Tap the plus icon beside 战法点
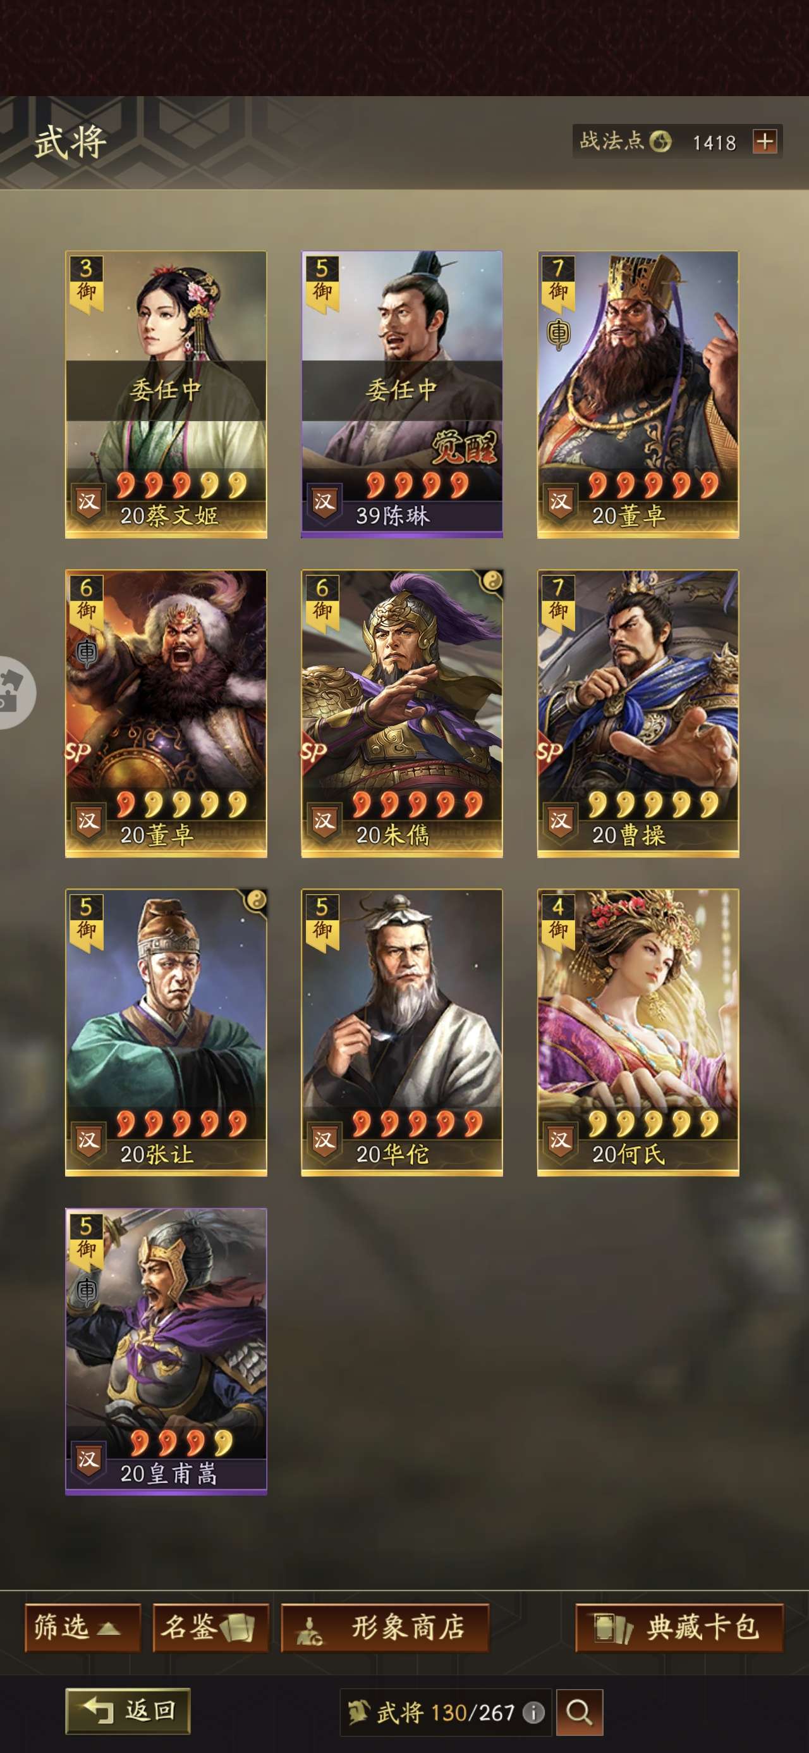Viewport: 809px width, 1753px height. tap(765, 142)
